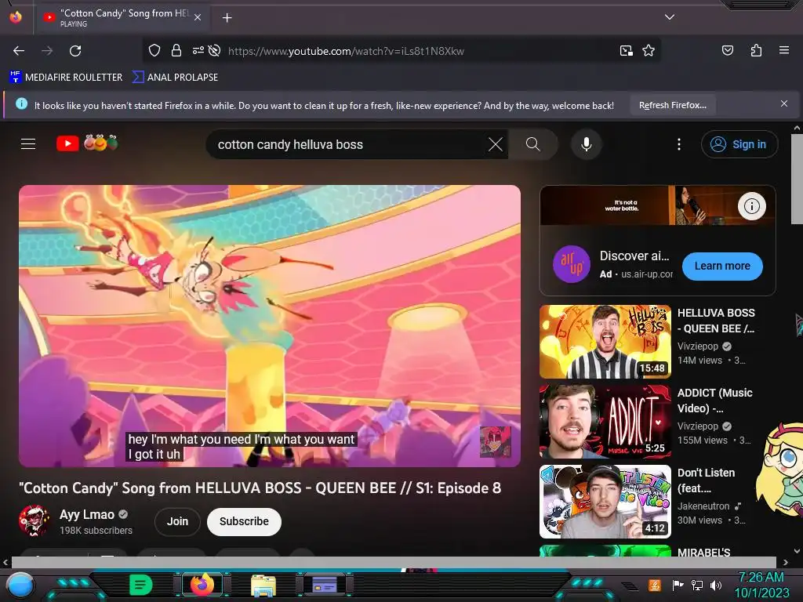
Task: Open the MEDIAFIRE ROULETTER bookmark
Action: point(66,78)
